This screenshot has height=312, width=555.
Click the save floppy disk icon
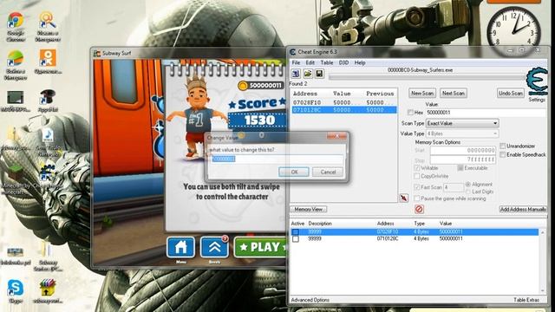pyautogui.click(x=319, y=73)
